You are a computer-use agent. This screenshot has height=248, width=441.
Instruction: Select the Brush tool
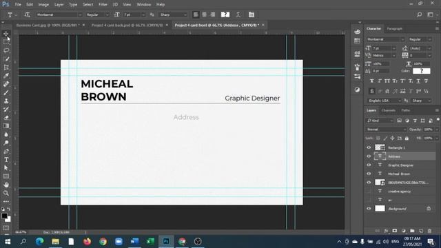(6, 92)
